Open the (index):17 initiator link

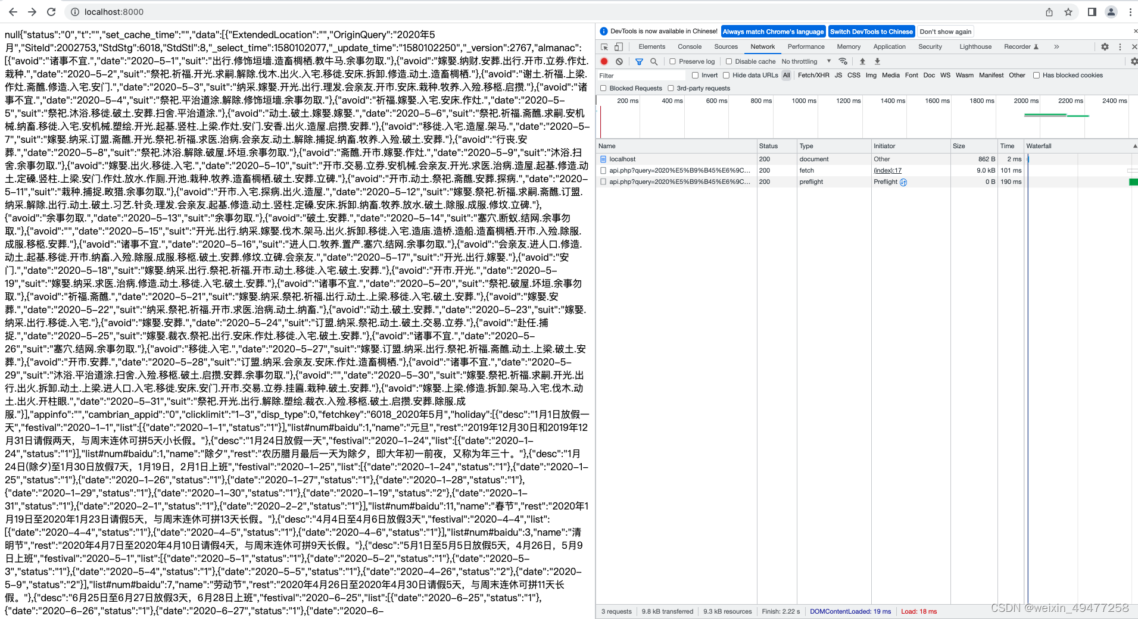887,171
